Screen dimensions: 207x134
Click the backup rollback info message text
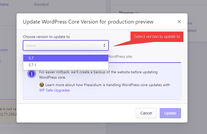(98, 75)
